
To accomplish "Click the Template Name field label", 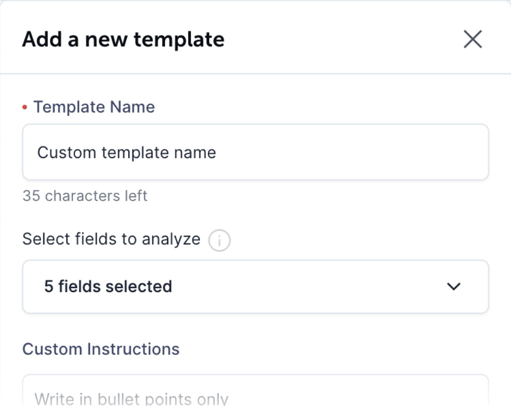I will click(94, 107).
